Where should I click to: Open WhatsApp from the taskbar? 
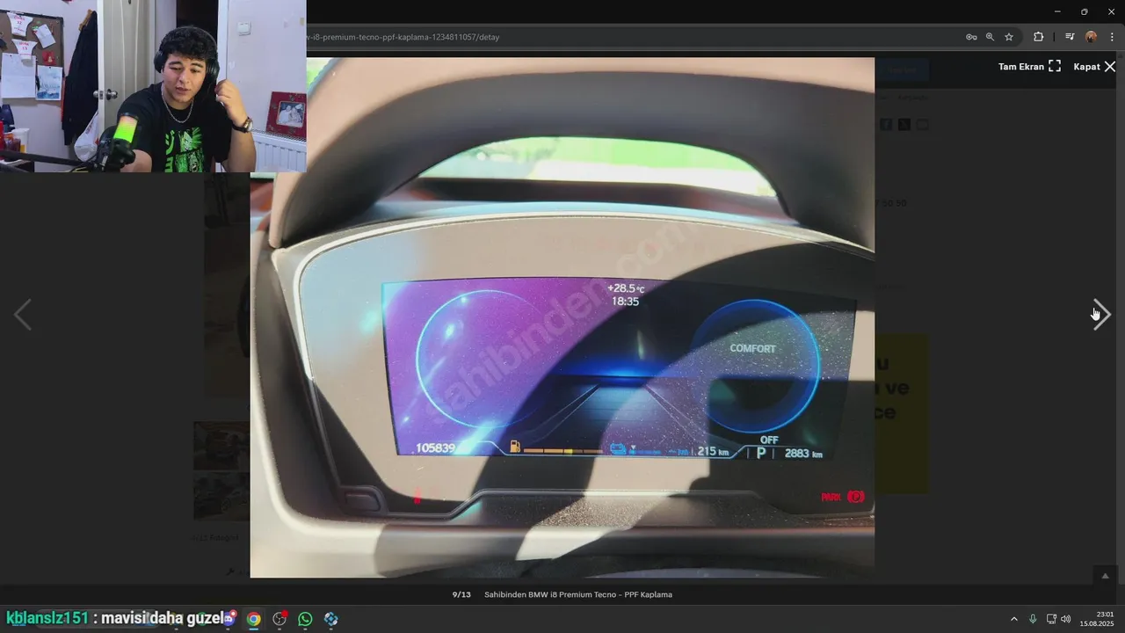coord(305,619)
